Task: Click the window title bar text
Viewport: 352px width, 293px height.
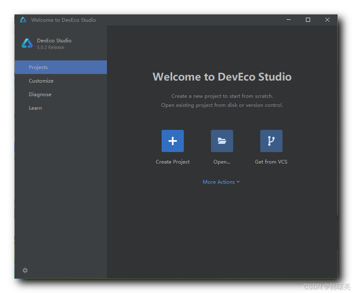Action: (x=64, y=20)
